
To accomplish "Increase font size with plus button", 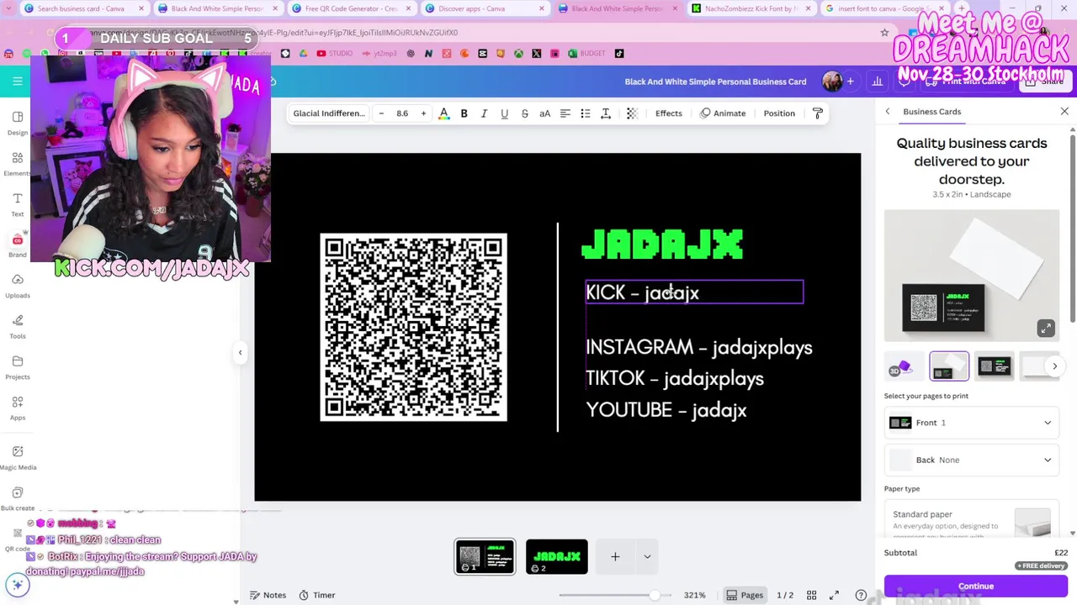I will [x=423, y=113].
